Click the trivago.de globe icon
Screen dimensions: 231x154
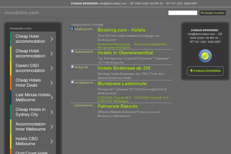coord(72,67)
